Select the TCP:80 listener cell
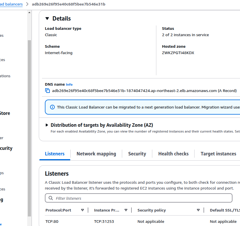This screenshot has width=240, height=226. click(52, 221)
